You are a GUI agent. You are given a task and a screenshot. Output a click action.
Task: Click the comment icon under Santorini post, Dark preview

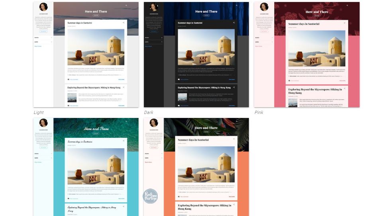pos(179,79)
